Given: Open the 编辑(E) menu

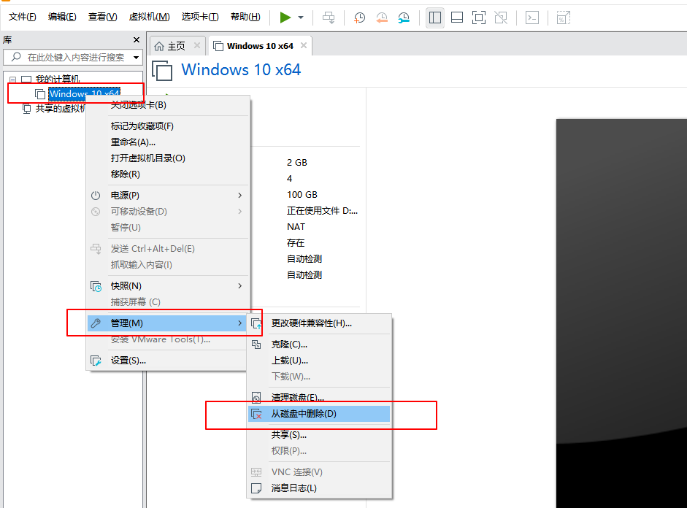Looking at the screenshot, I should point(62,17).
